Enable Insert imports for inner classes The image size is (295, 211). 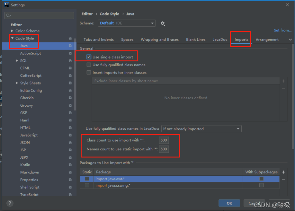(89, 72)
